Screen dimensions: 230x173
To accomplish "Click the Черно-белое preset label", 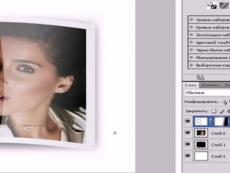I will click(x=213, y=50).
